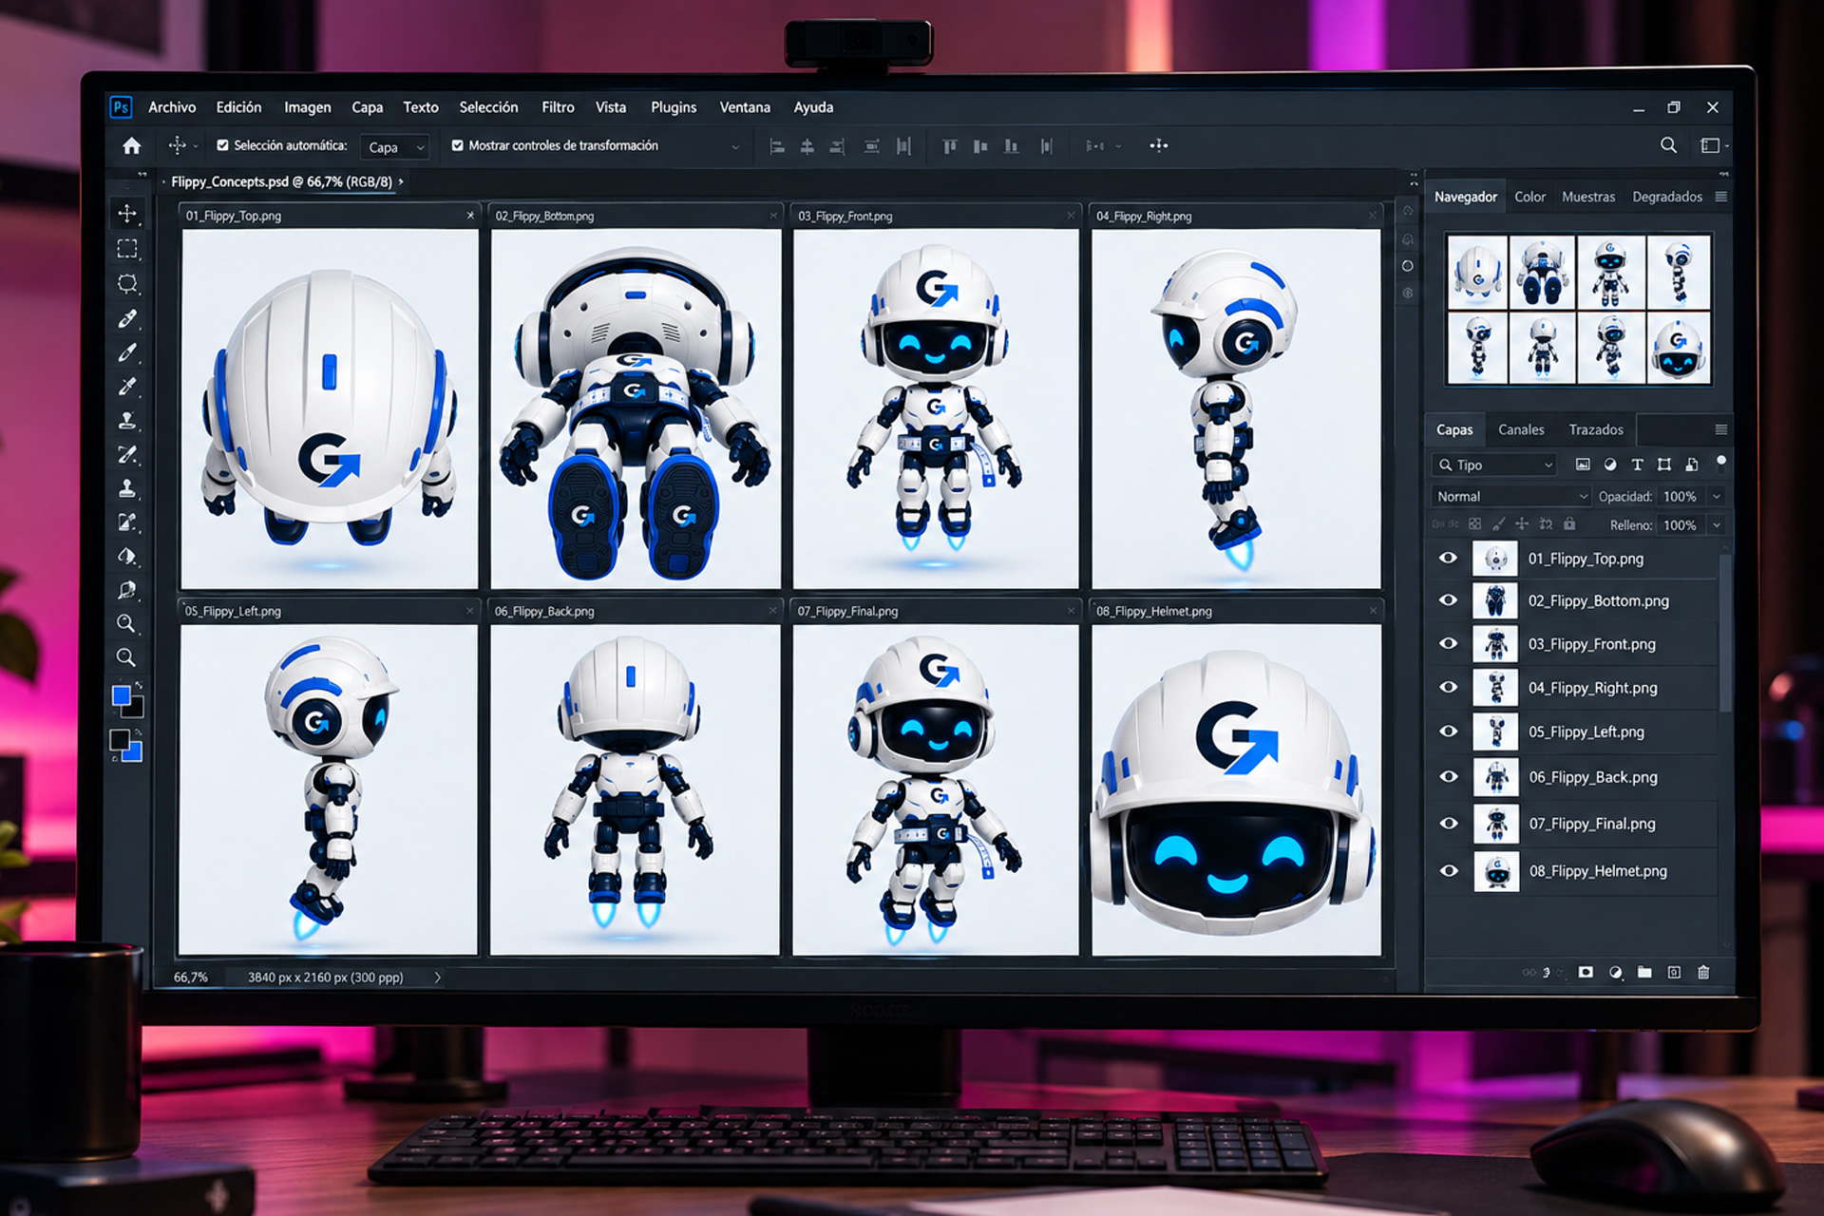Toggle visibility of 08_Flippy_Helmet.png layer
The height and width of the screenshot is (1216, 1824).
(x=1448, y=870)
